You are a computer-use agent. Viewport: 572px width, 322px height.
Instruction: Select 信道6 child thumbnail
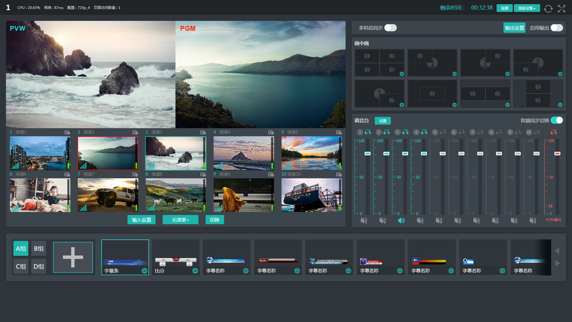[x=40, y=195]
